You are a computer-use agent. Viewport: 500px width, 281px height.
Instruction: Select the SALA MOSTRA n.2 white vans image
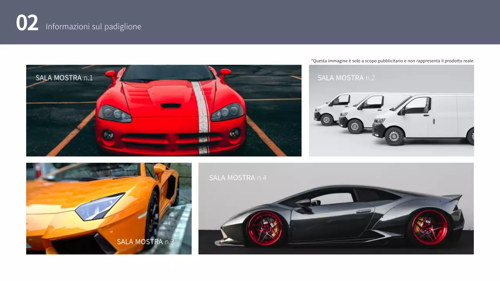tap(391, 110)
